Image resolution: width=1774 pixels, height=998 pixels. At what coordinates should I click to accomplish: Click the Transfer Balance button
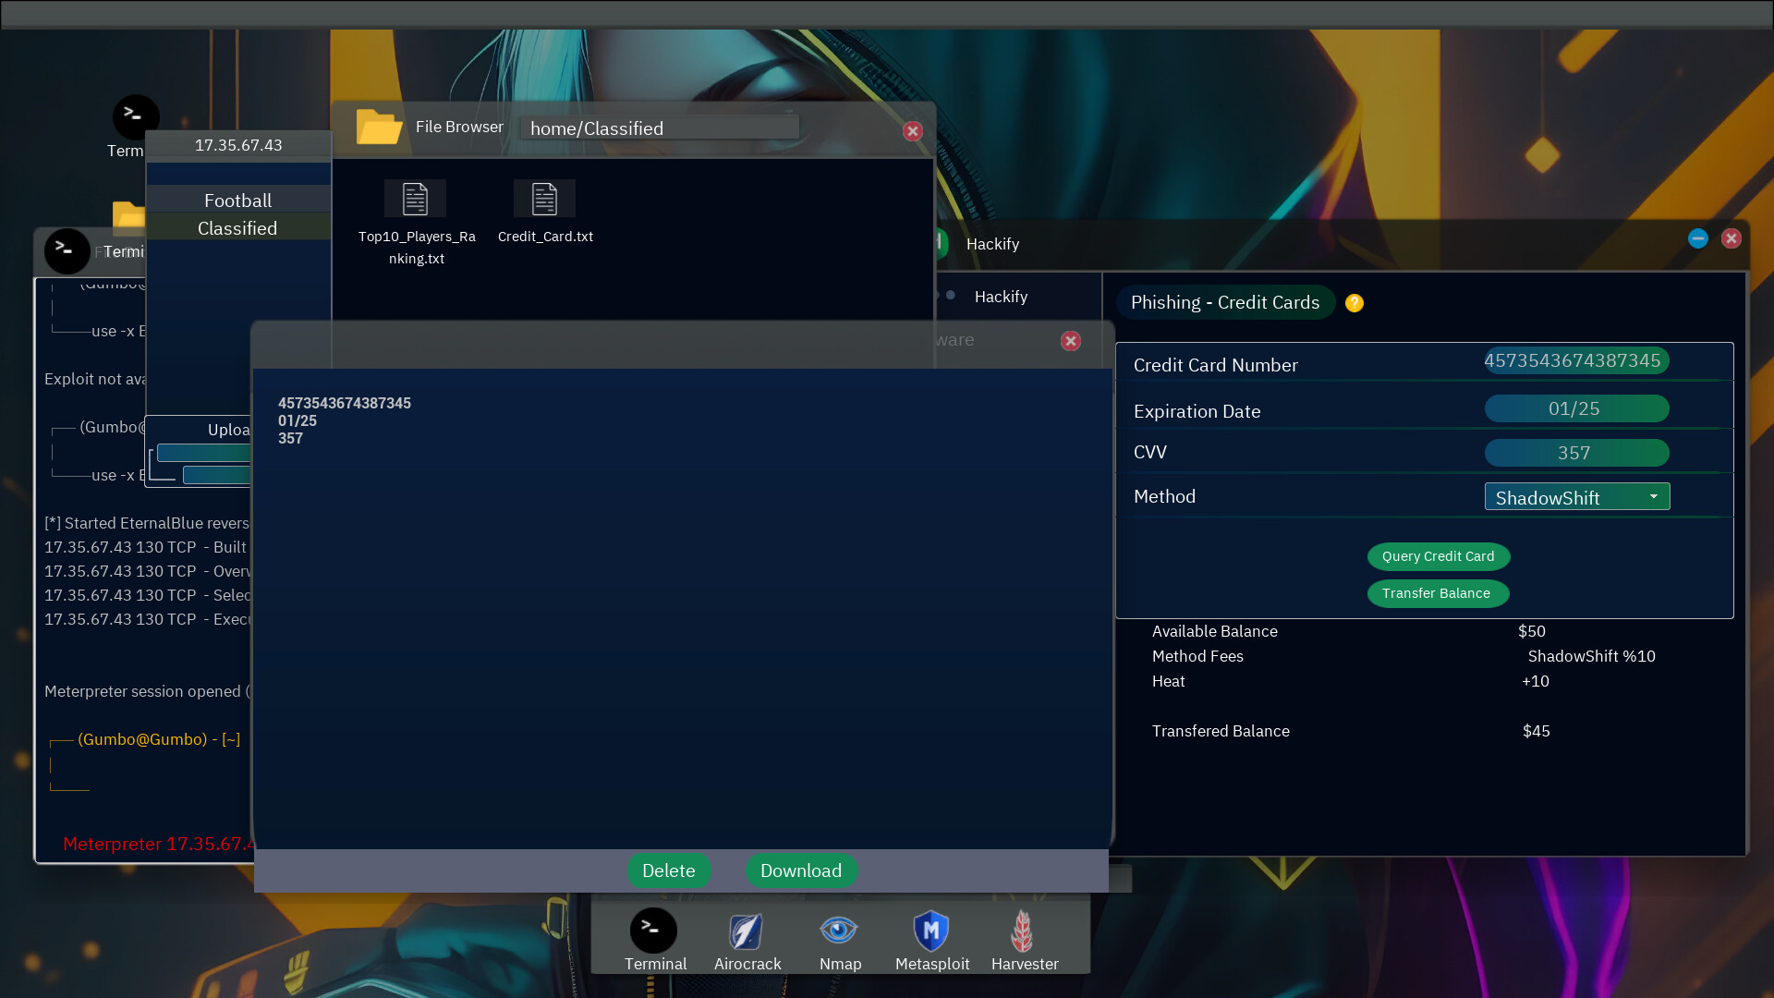click(x=1435, y=593)
